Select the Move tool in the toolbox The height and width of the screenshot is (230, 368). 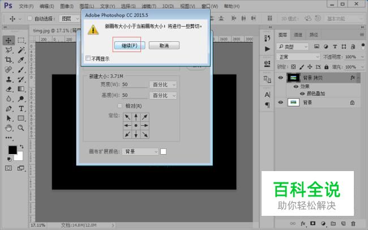pyautogui.click(x=8, y=40)
